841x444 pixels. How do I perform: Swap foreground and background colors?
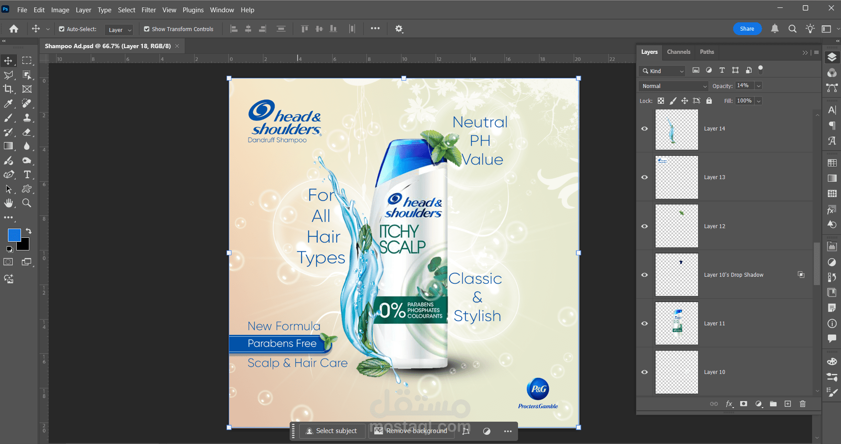coord(28,231)
